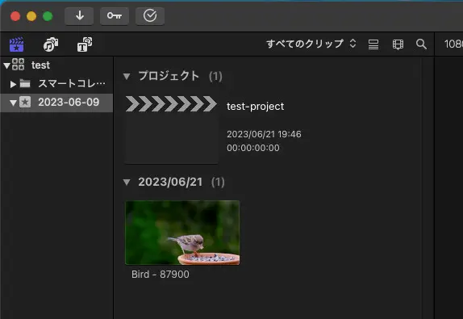Collapse the test library triangle
Image resolution: width=463 pixels, height=319 pixels.
tap(6, 65)
